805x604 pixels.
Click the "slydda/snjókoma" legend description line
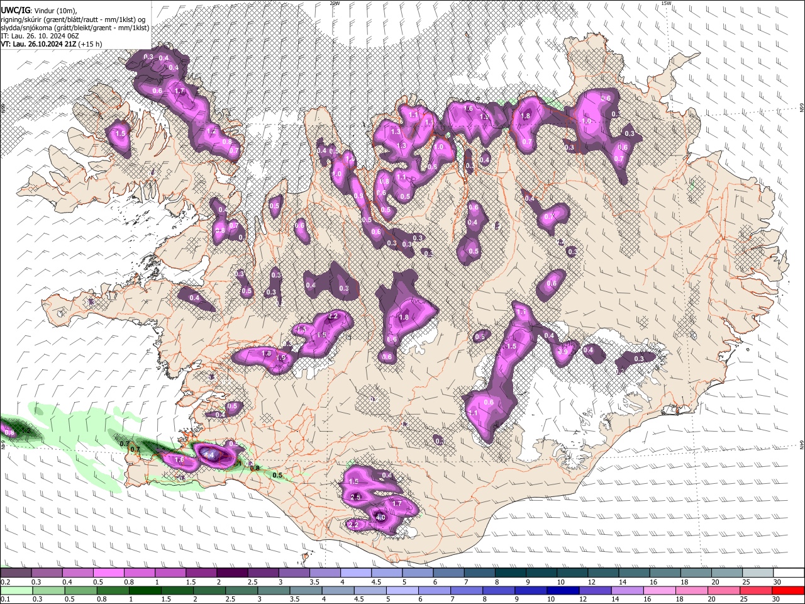pos(75,28)
